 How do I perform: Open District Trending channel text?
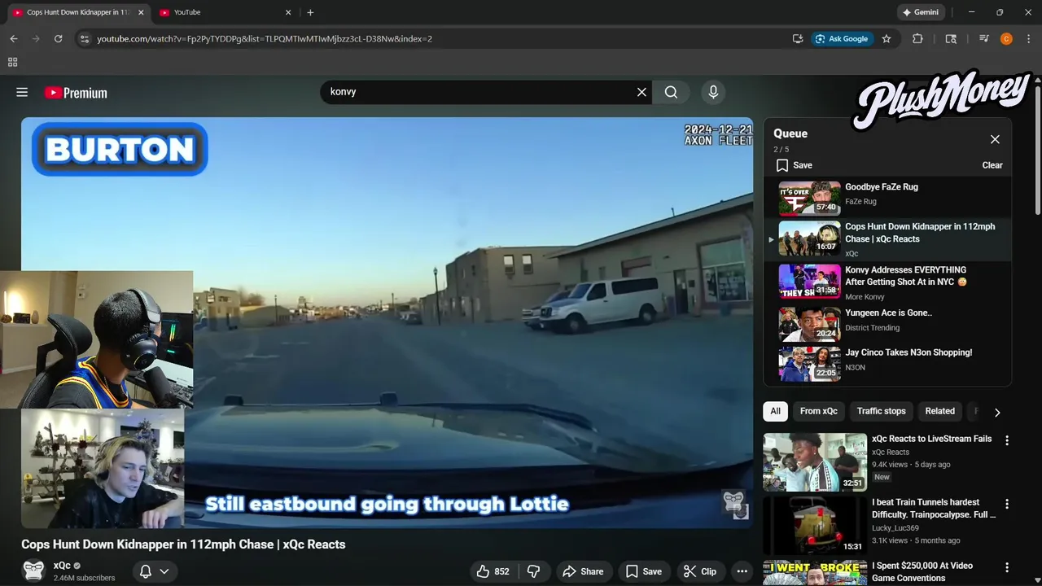pos(872,328)
